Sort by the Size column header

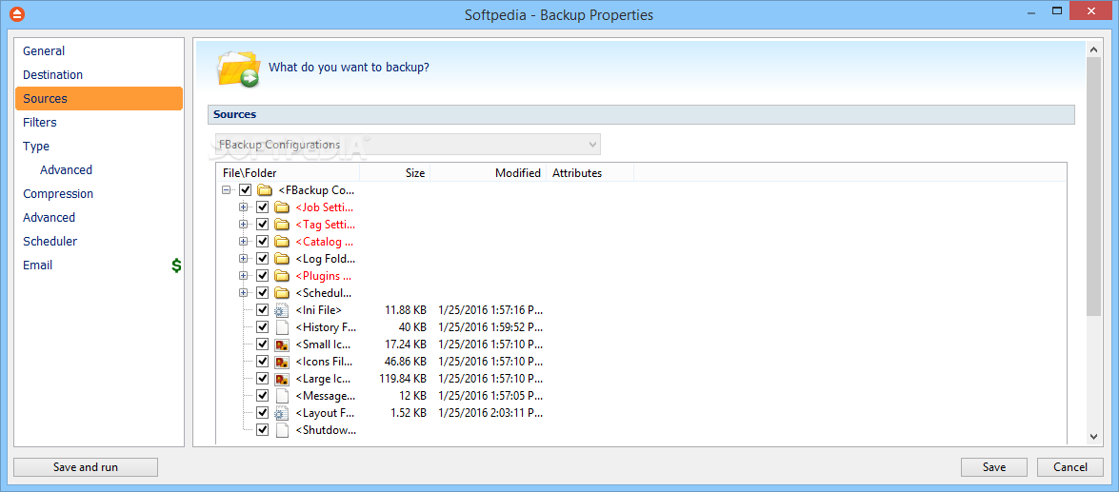point(394,172)
